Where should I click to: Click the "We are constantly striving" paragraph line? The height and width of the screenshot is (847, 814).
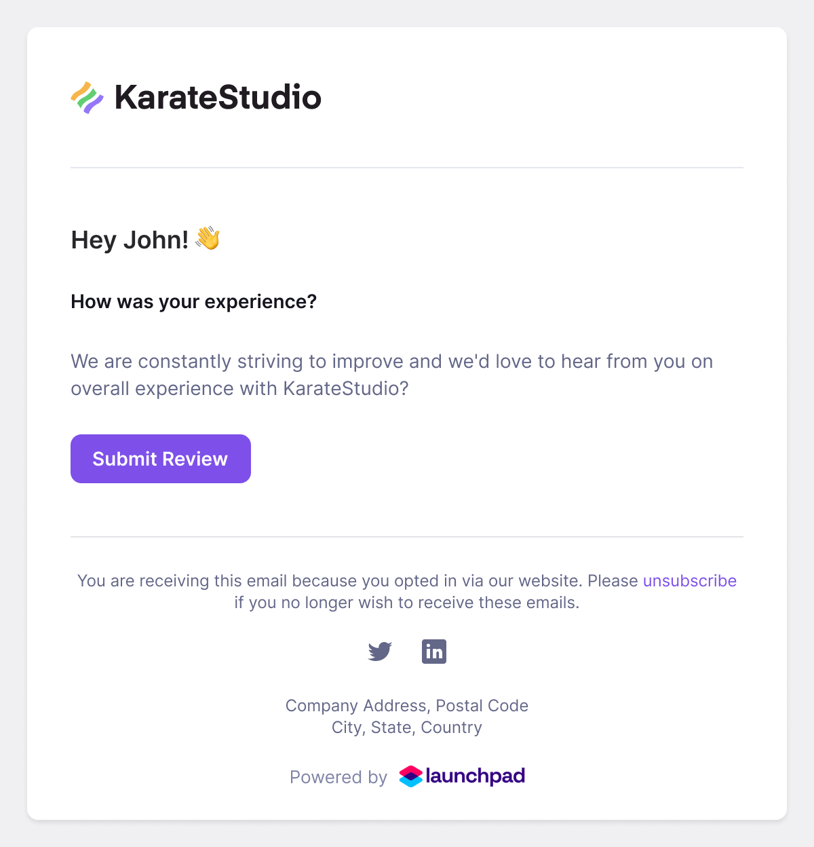coord(391,361)
